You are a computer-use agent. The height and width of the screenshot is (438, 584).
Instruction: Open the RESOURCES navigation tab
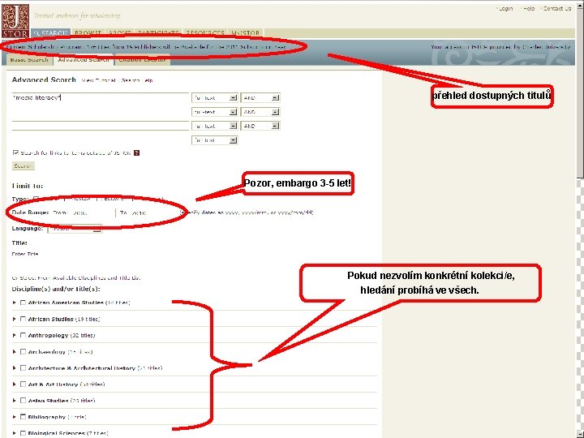(205, 32)
